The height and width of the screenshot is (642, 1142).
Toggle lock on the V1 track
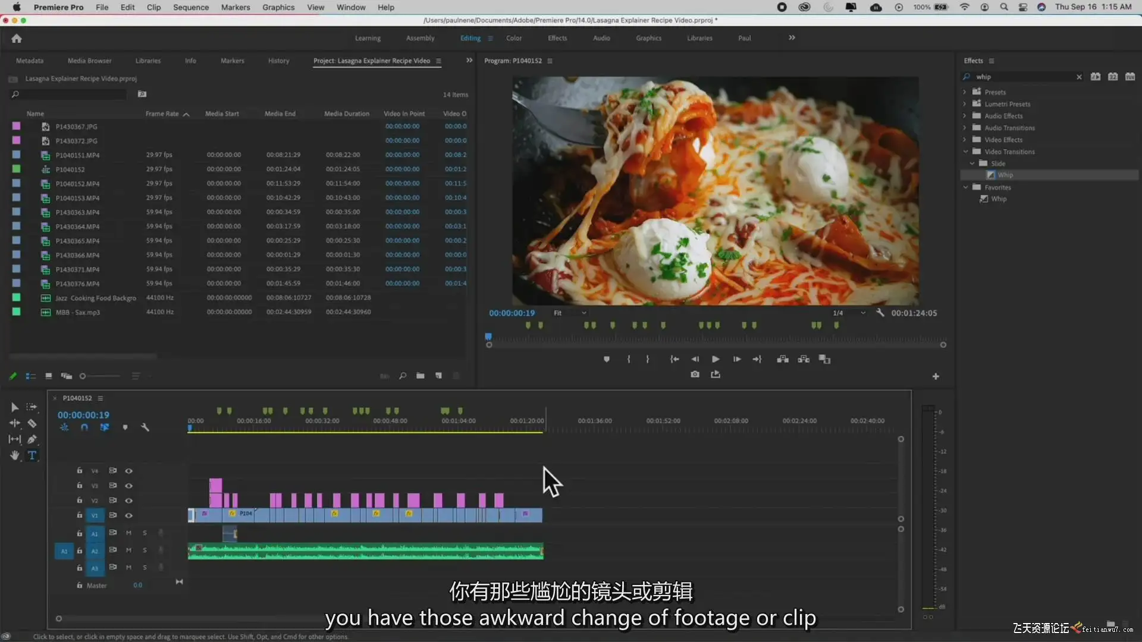point(79,515)
